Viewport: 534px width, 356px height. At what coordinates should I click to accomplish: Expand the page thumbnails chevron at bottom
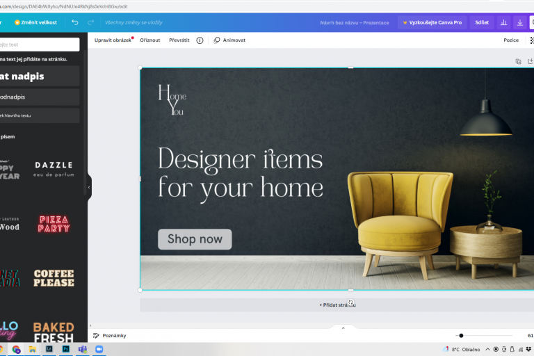343,328
